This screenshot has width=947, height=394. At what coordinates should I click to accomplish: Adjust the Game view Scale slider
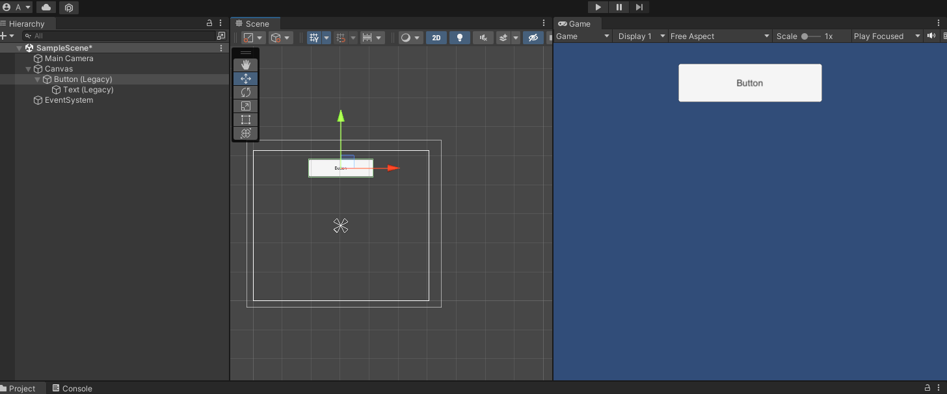coord(805,36)
